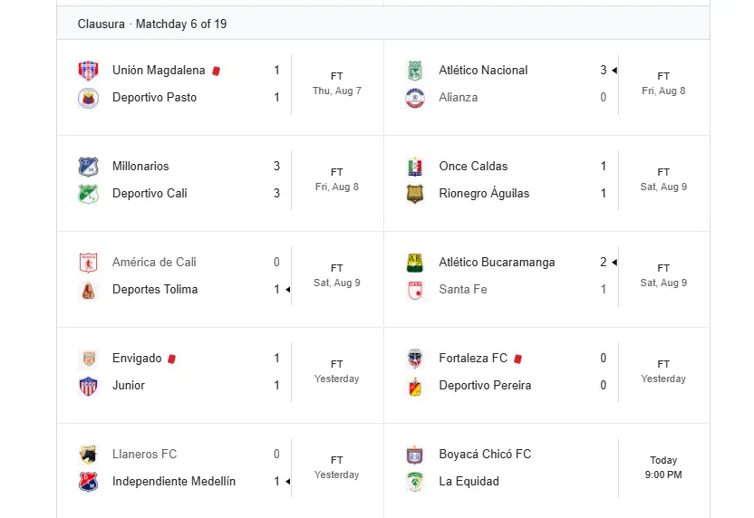Click the Atlético Nacional team crest
Viewport: 754px width, 518px height.
[x=415, y=71]
